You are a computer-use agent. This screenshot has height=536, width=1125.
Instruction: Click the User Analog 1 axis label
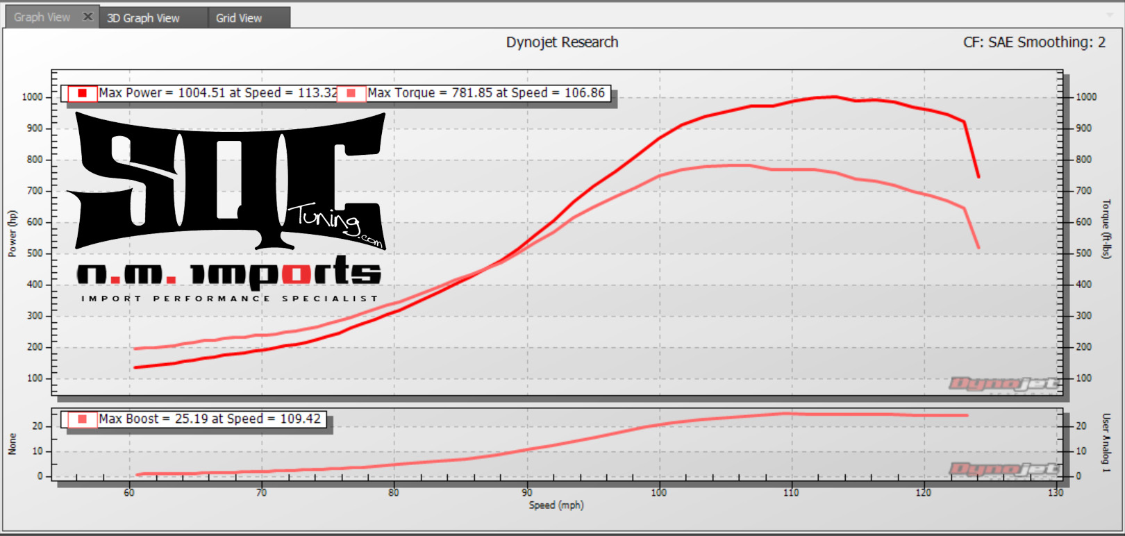[x=1107, y=443]
